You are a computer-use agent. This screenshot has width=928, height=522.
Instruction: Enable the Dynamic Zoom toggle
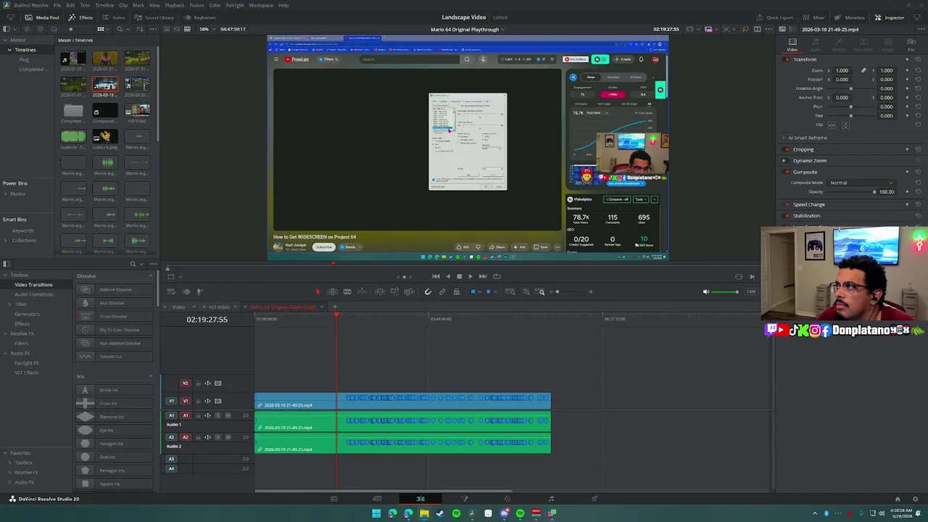(787, 160)
